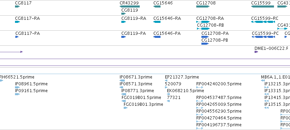Screen dimensions: 290x130
Task: Select the CG15599 gene arrow bar
Action: (262, 6)
